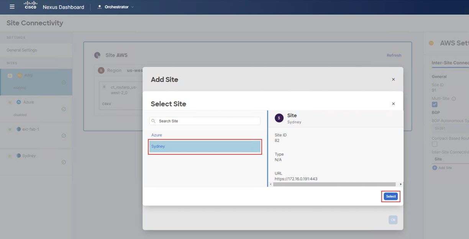The image size is (469, 239).
Task: Click the magnifier icon in Search Site
Action: [154, 121]
